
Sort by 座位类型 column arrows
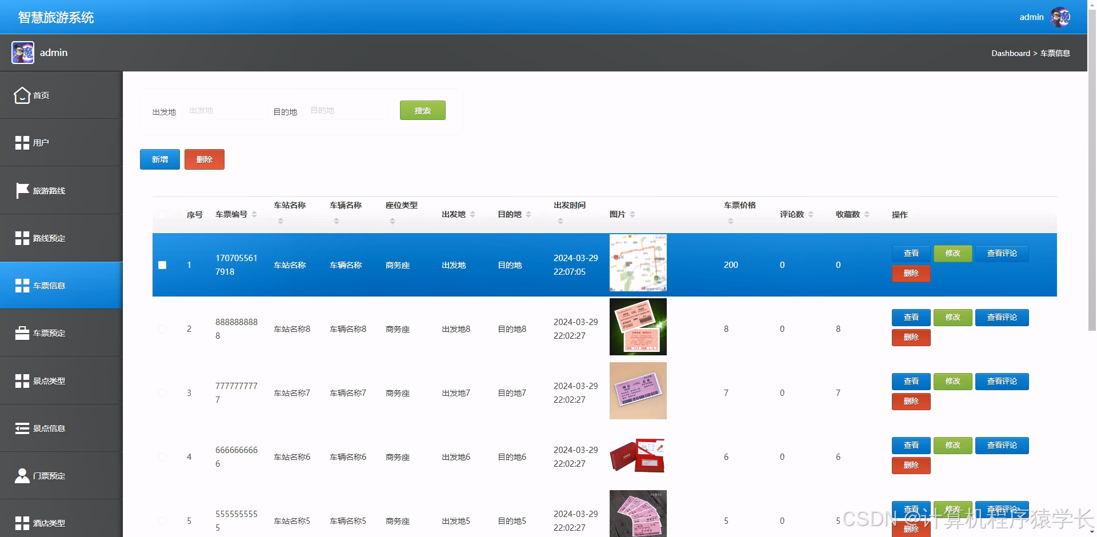(393, 221)
